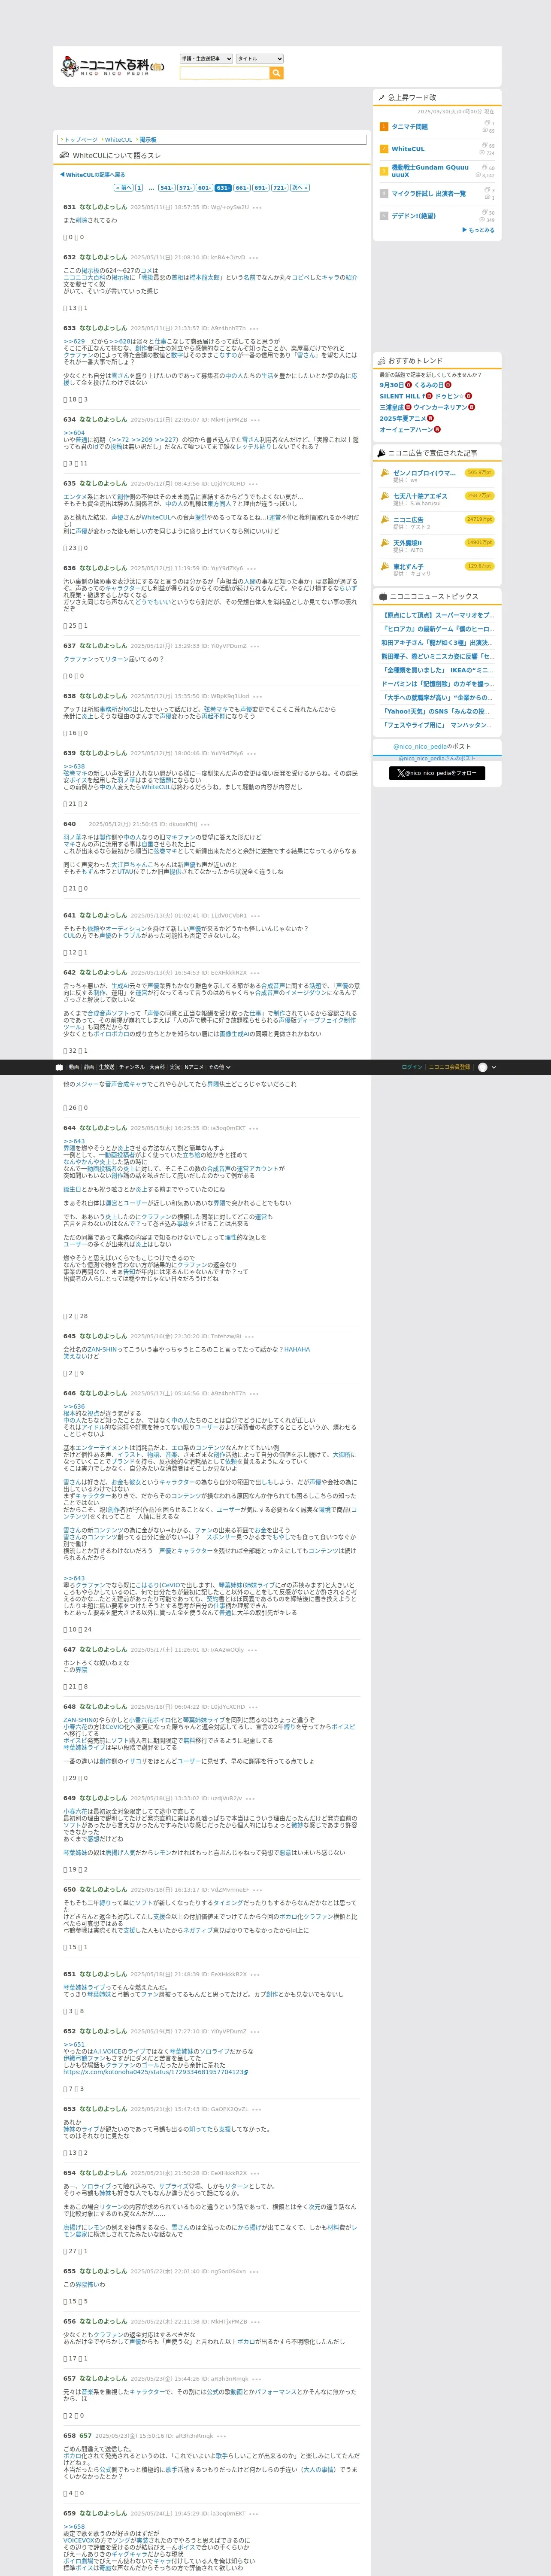Click 次へ » pagination button

click(299, 187)
